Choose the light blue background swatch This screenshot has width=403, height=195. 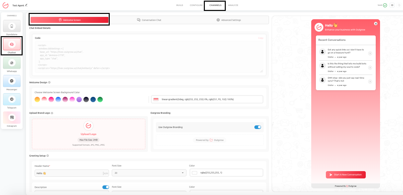coord(58,99)
